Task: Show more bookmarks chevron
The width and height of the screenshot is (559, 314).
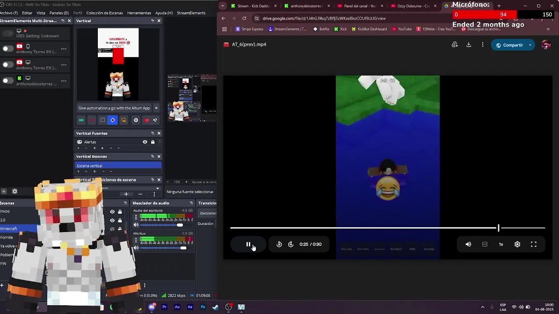Action: (x=548, y=29)
